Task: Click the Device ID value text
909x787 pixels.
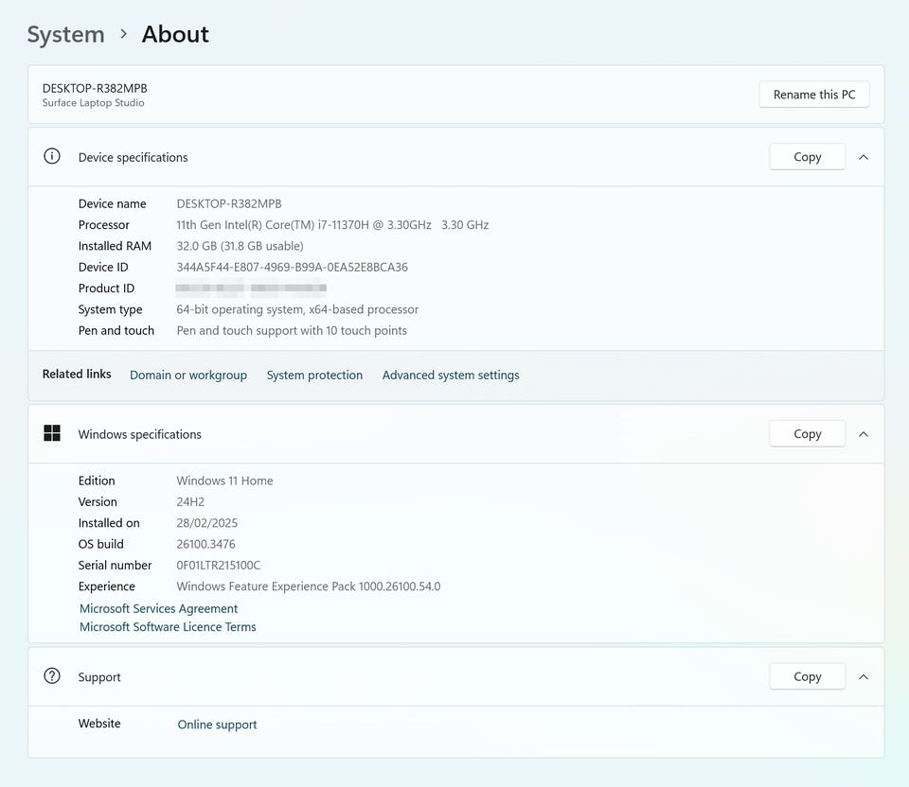Action: (x=292, y=268)
